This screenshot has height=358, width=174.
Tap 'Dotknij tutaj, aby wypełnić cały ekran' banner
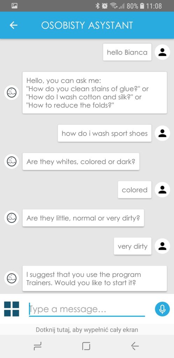click(x=87, y=330)
